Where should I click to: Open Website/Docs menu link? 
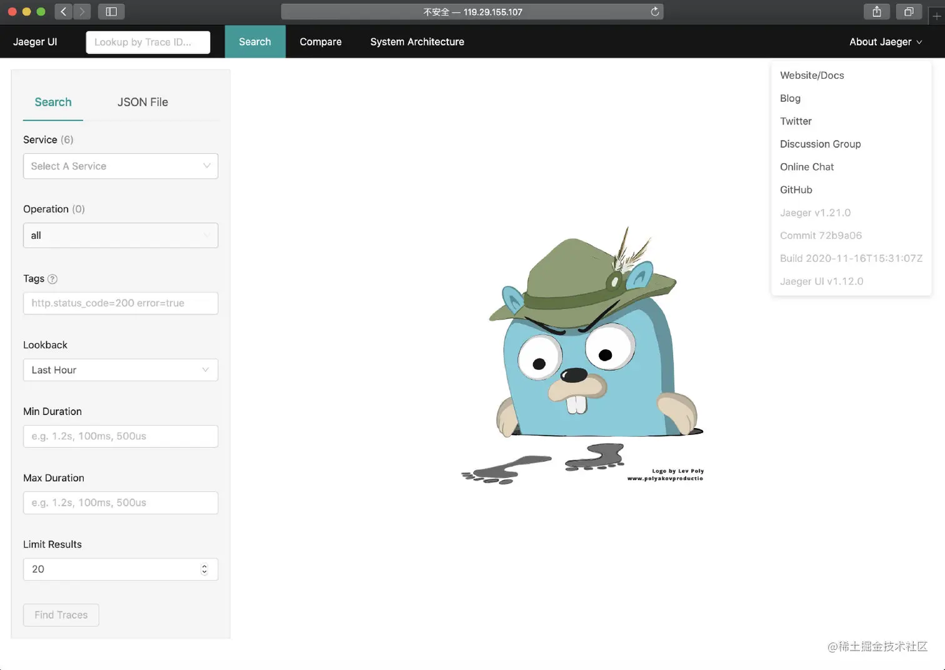812,75
